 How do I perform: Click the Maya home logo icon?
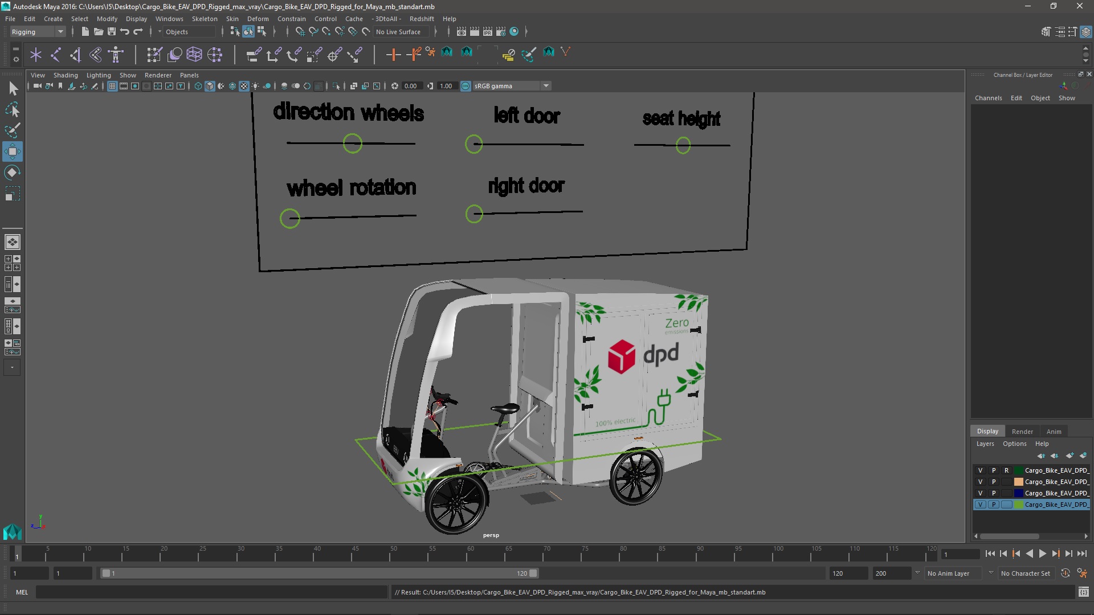pyautogui.click(x=13, y=531)
